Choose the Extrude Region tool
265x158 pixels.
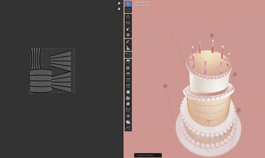coord(128,62)
